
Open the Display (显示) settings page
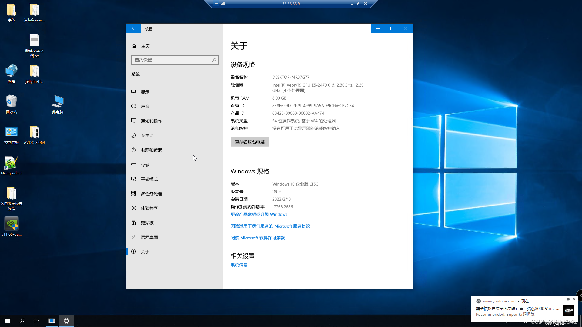pos(145,92)
